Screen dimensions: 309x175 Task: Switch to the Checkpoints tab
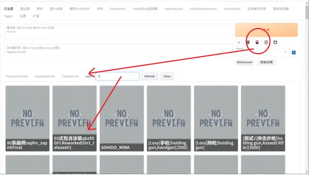(x=70, y=76)
